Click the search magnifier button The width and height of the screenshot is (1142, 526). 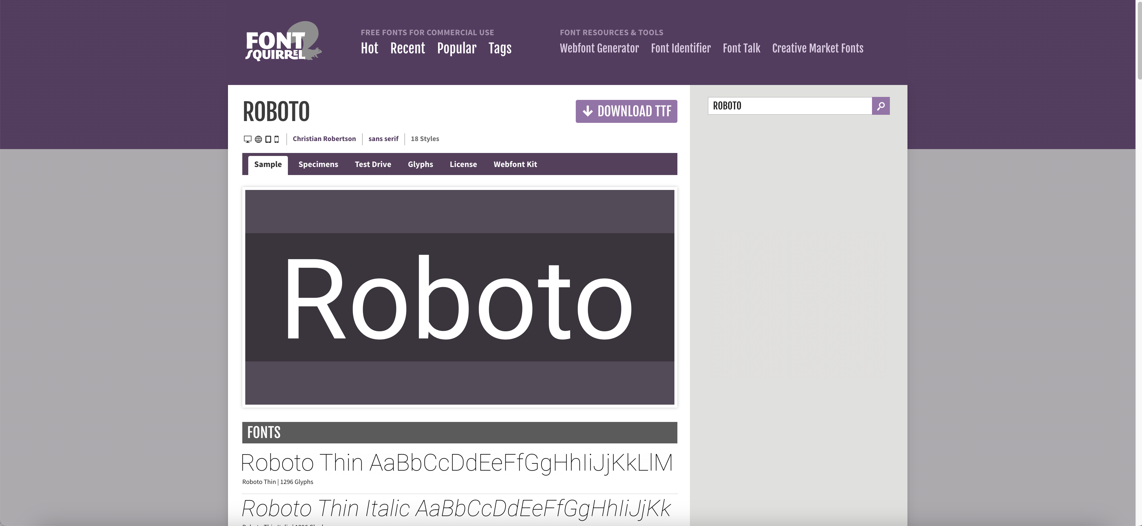(x=880, y=106)
